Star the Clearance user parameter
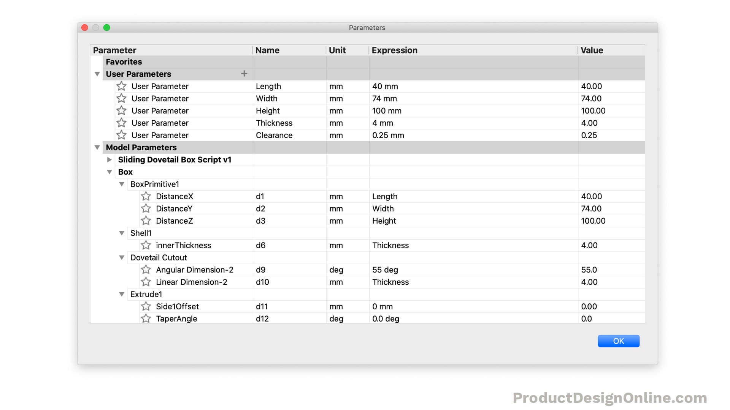Screen dimensions: 730x410 click(x=121, y=135)
